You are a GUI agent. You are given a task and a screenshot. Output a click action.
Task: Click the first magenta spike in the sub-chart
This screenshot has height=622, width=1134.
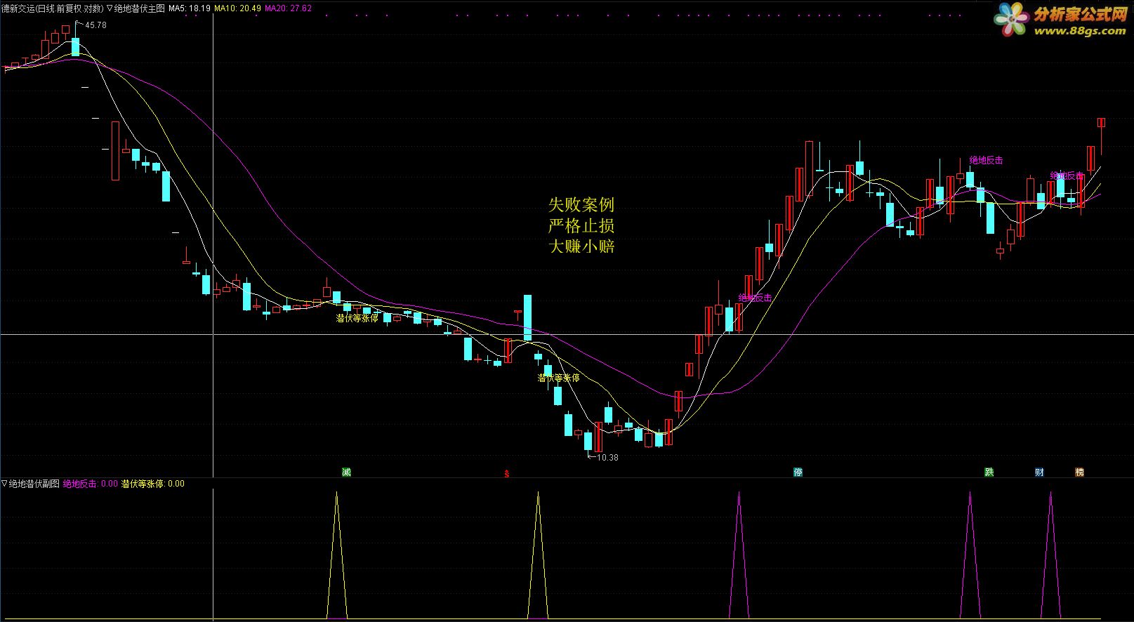click(x=739, y=555)
